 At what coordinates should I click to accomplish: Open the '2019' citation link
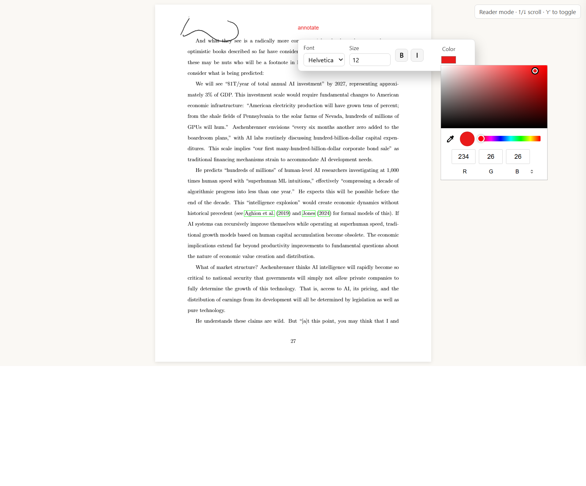[x=283, y=213]
